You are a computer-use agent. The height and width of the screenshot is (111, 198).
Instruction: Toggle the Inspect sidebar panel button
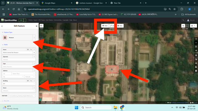tap(41, 26)
